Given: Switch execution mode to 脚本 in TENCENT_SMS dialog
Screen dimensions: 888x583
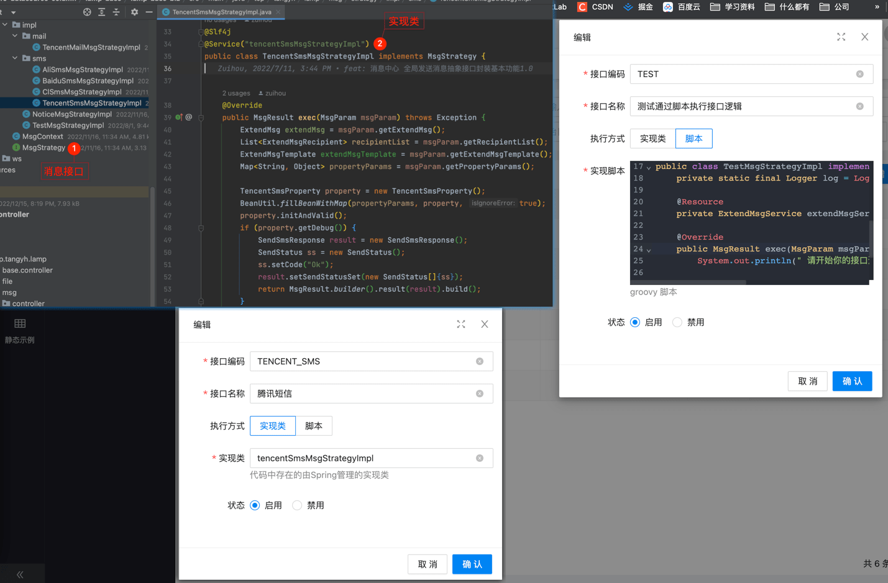Looking at the screenshot, I should (314, 426).
